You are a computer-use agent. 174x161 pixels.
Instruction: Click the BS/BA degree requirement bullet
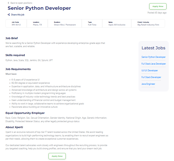point(31,83)
